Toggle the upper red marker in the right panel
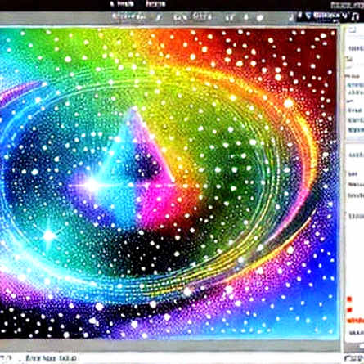 point(349,299)
